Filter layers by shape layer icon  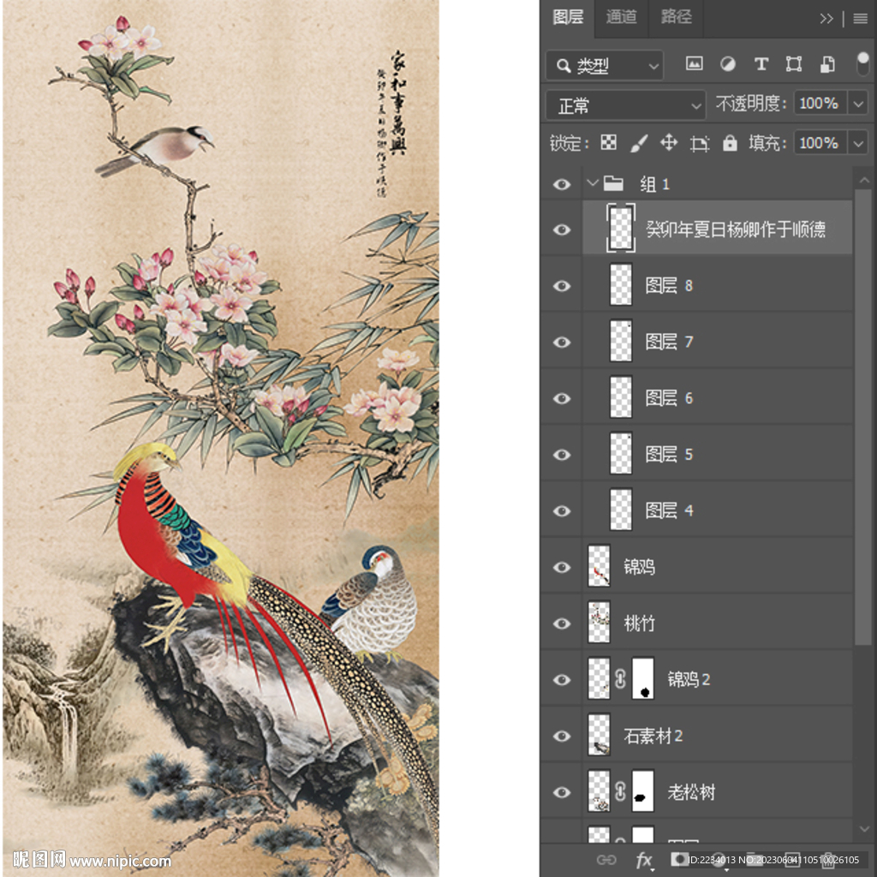794,64
